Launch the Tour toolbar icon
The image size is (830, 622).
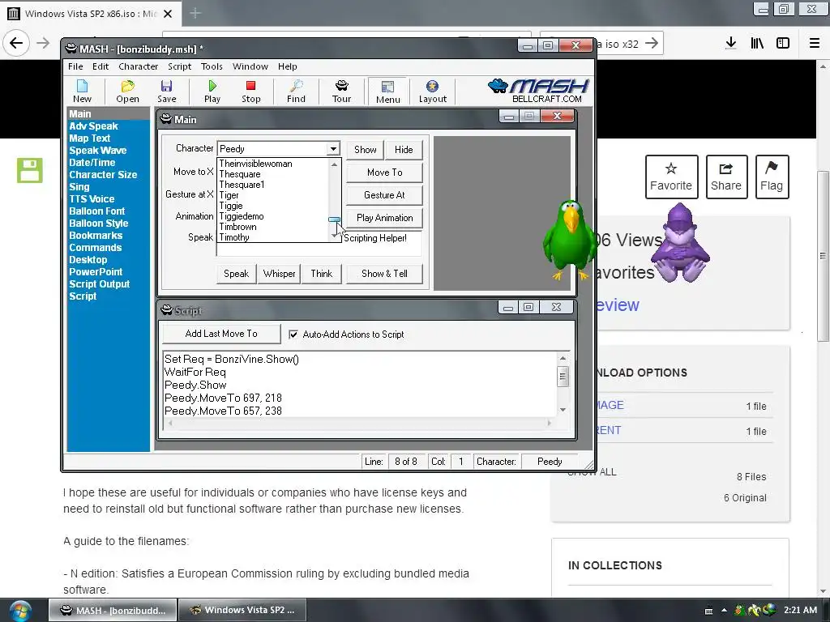coord(341,91)
